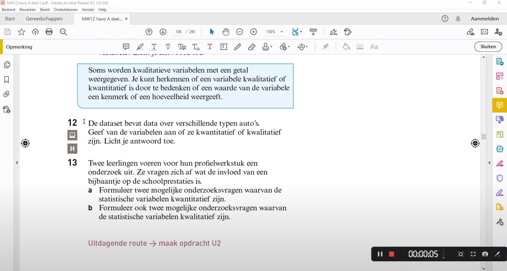Select the hand pan tool
Screen dimensions: 507x271
[x=226, y=32]
